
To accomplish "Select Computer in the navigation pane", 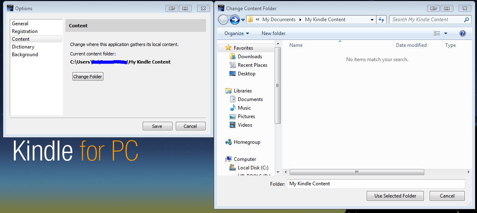I will click(x=244, y=159).
